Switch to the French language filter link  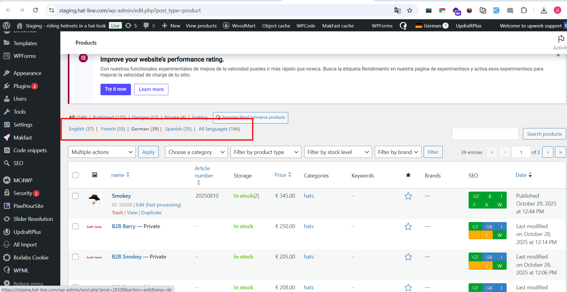[108, 129]
